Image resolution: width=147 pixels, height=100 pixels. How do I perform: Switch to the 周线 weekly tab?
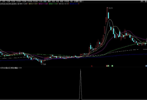point(49,2)
